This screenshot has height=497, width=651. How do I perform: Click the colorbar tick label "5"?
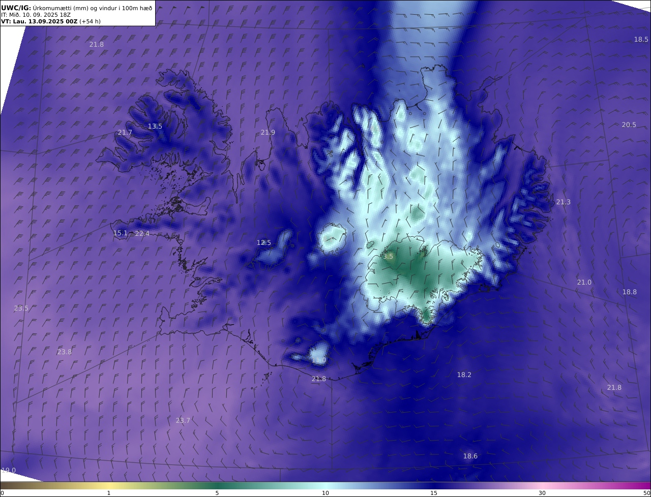[217, 493]
